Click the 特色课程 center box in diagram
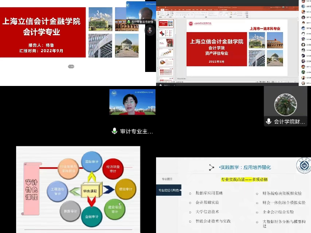Image resolution: width=311 pixels, height=233 pixels. click(x=91, y=190)
